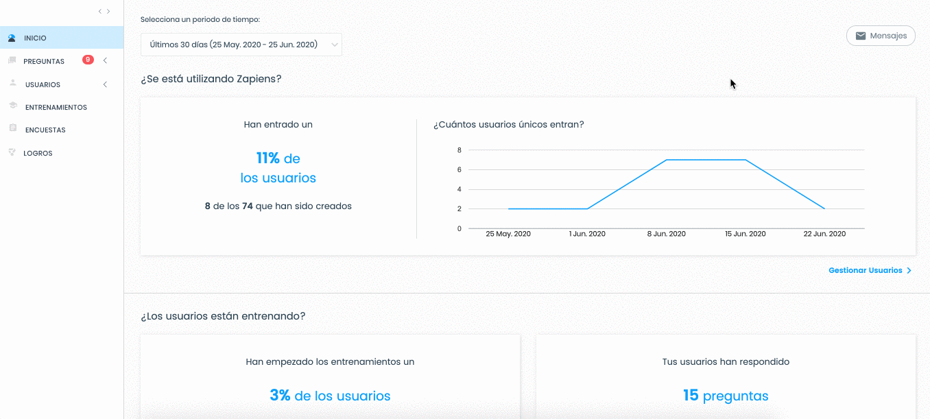Screen dimensions: 930x419
Task: Click the '8 Jun. 2020' chart axis label
Action: [667, 234]
